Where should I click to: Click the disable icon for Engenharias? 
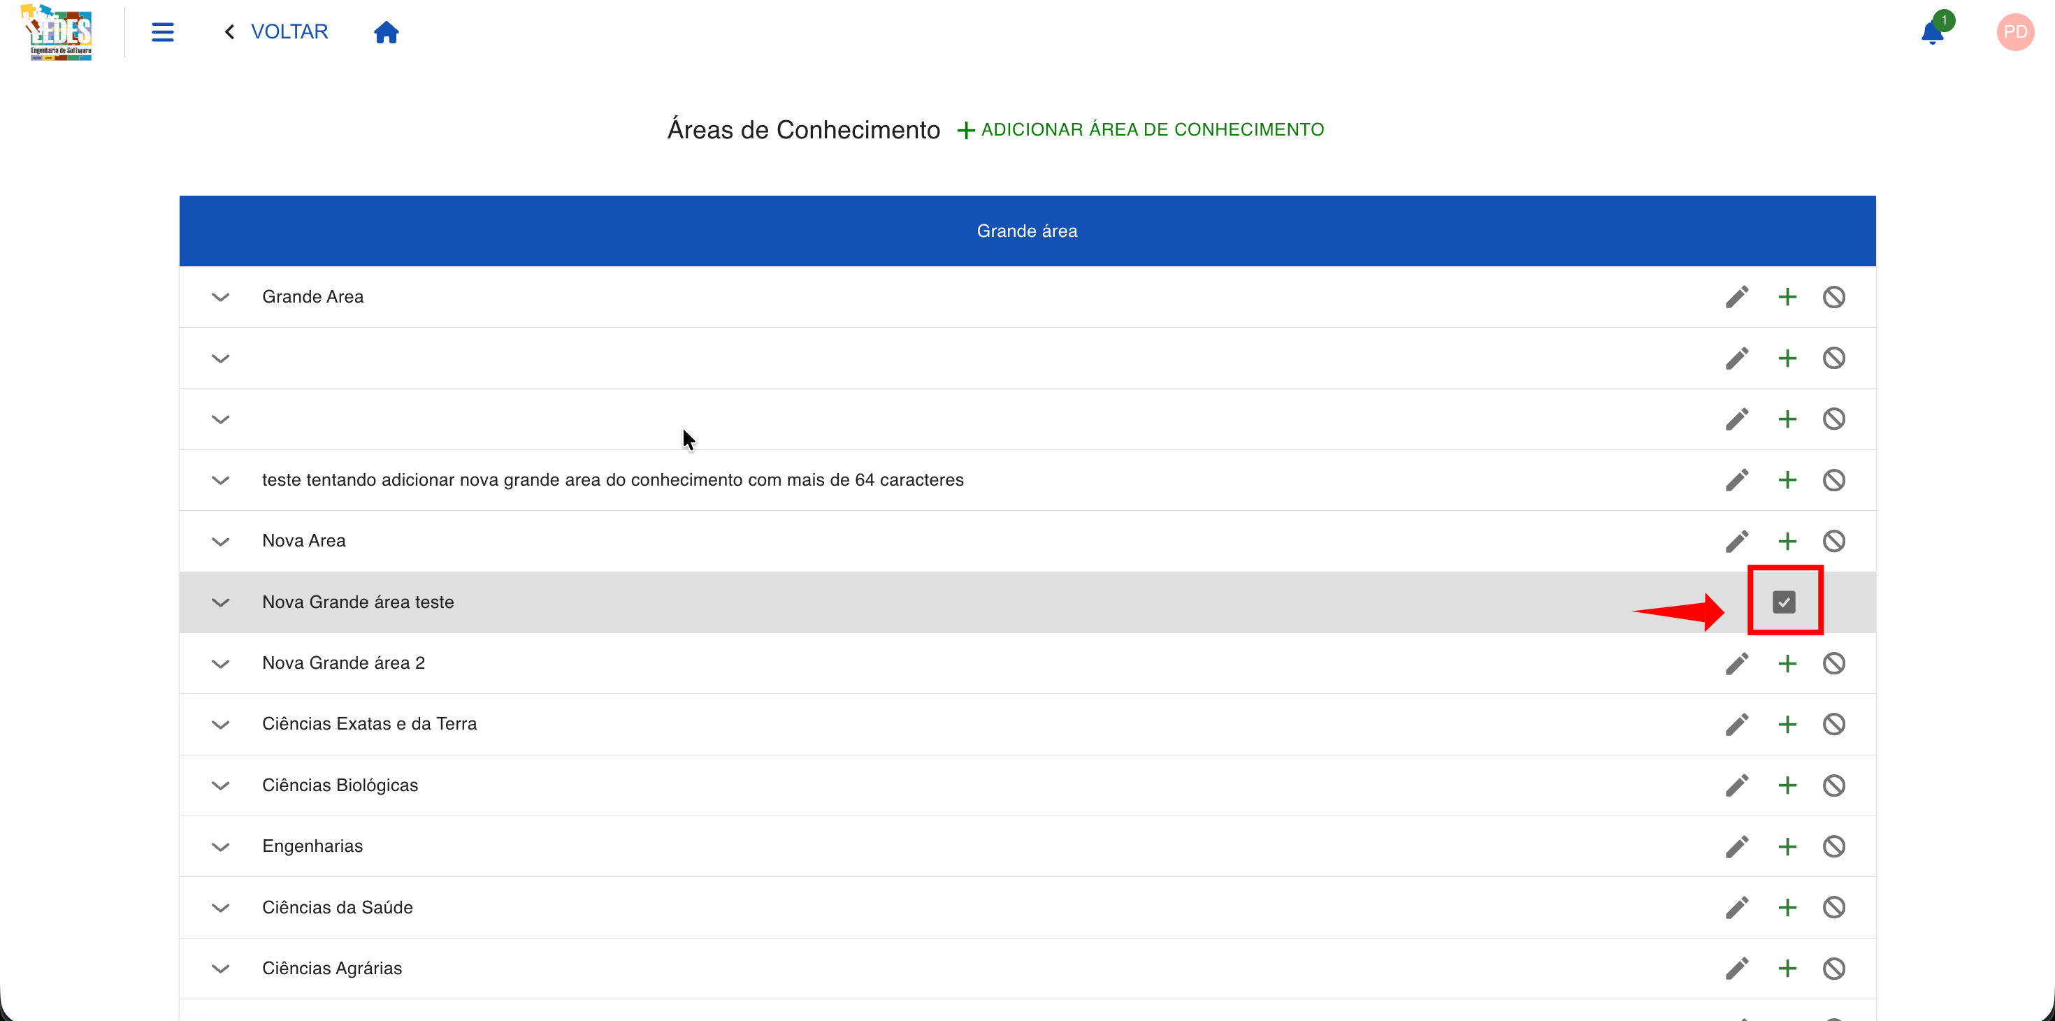[x=1834, y=846]
